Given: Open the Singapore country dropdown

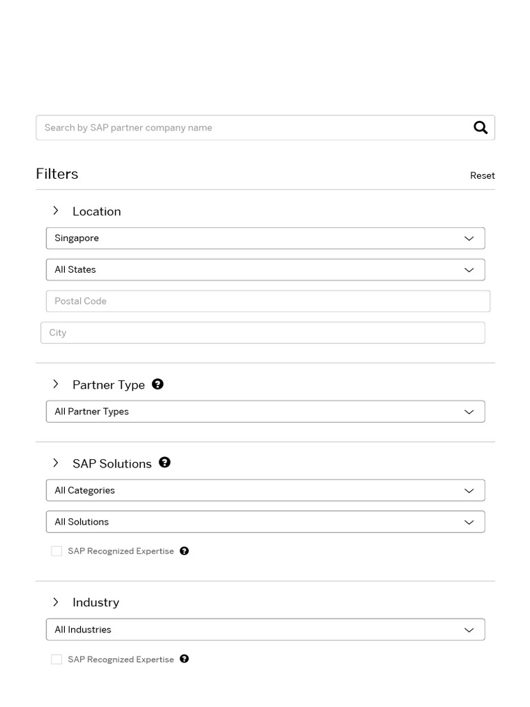Looking at the screenshot, I should tap(265, 238).
